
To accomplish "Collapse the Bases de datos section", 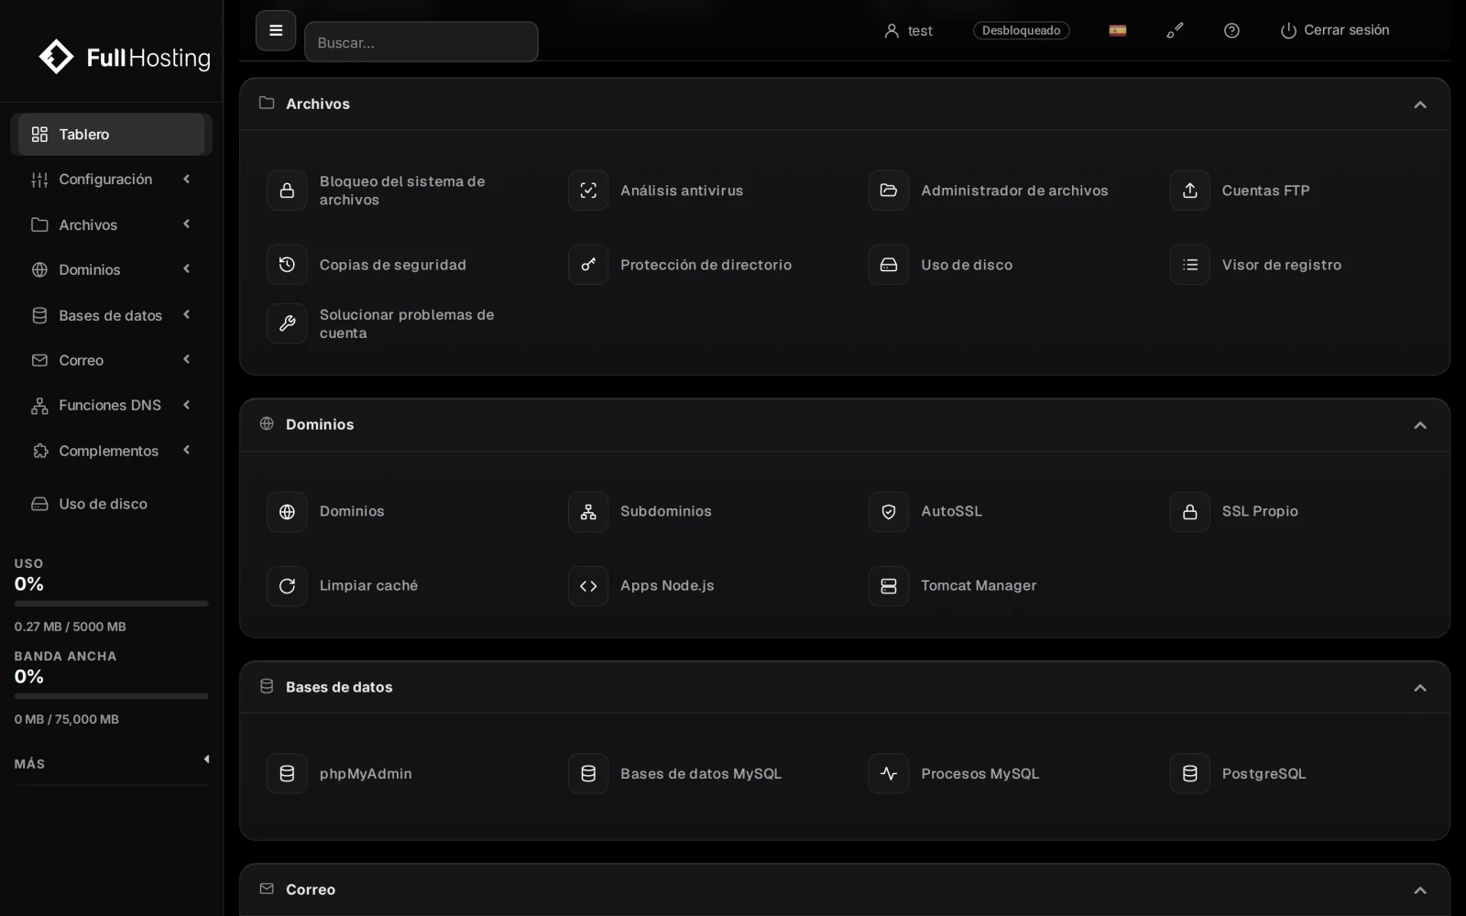I will (x=1420, y=688).
